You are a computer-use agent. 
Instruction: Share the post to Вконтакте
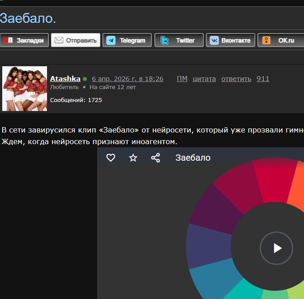[230, 40]
